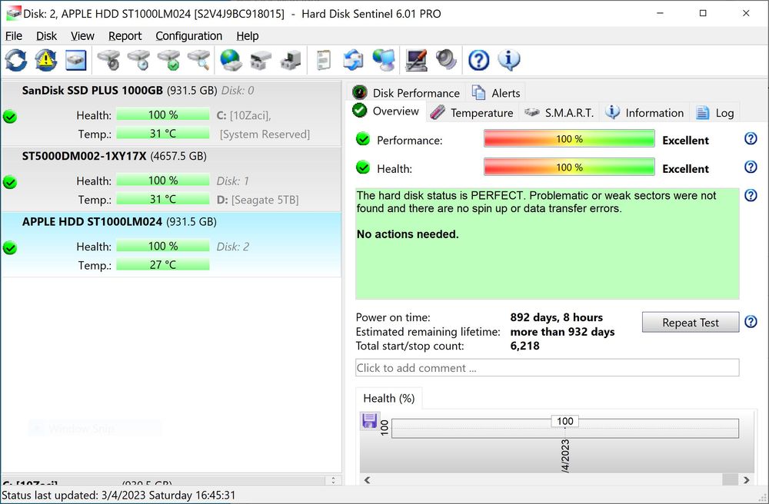This screenshot has height=504, width=769.
Task: Click the comment input field
Action: (x=547, y=368)
